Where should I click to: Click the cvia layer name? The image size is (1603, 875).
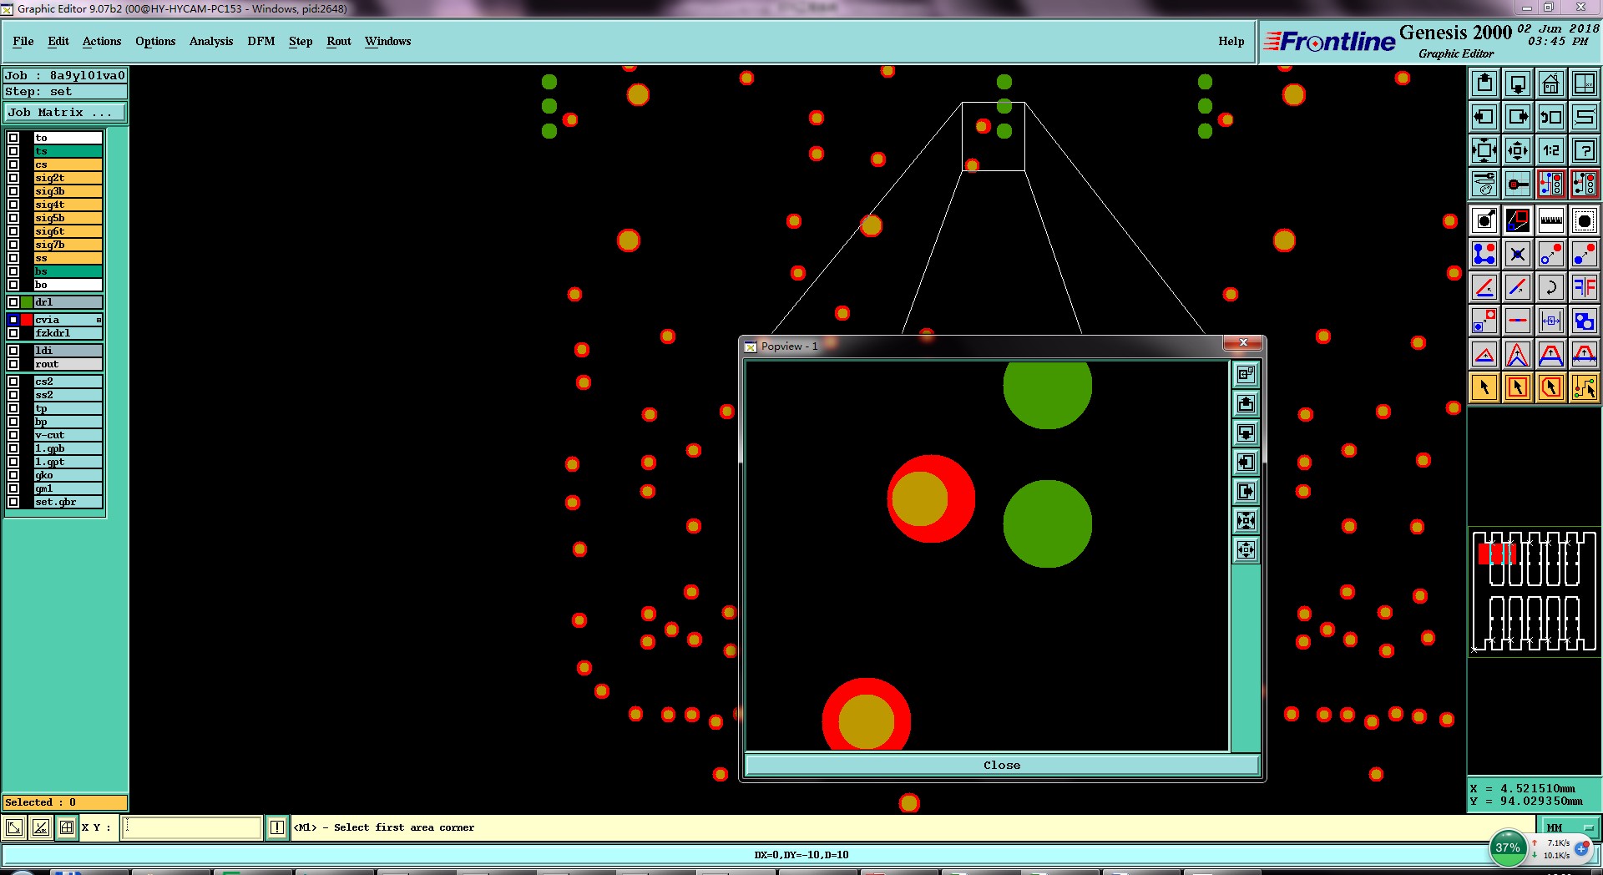coord(68,320)
